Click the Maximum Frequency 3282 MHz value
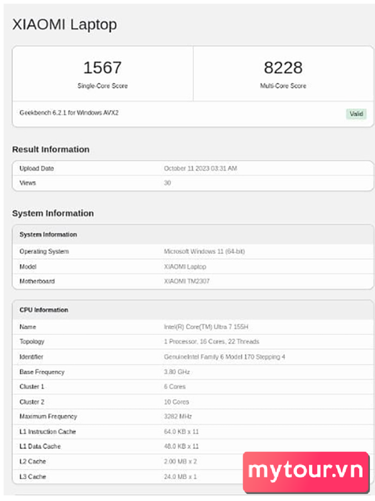This screenshot has width=375, height=501. [x=178, y=417]
